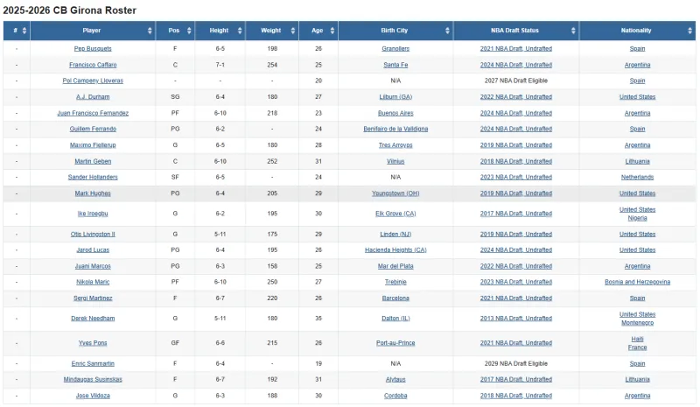This screenshot has width=700, height=407.
Task: Click the Height column sort arrows icon
Action: pos(240,31)
